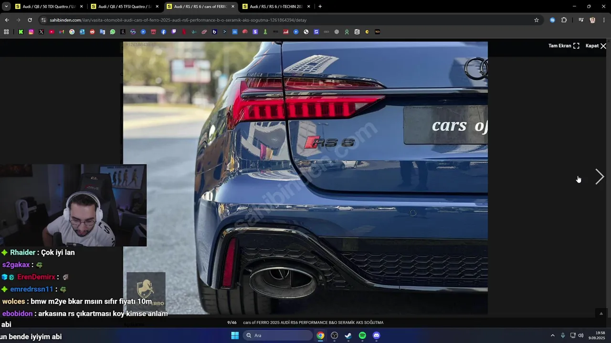Open the Outlook bookmark
This screenshot has height=343, width=611.
tap(82, 32)
